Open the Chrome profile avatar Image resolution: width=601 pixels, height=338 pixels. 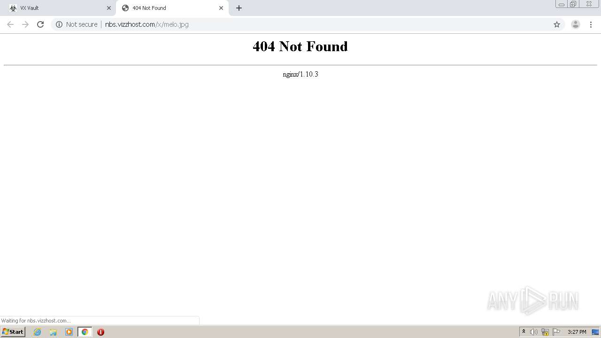tap(576, 24)
